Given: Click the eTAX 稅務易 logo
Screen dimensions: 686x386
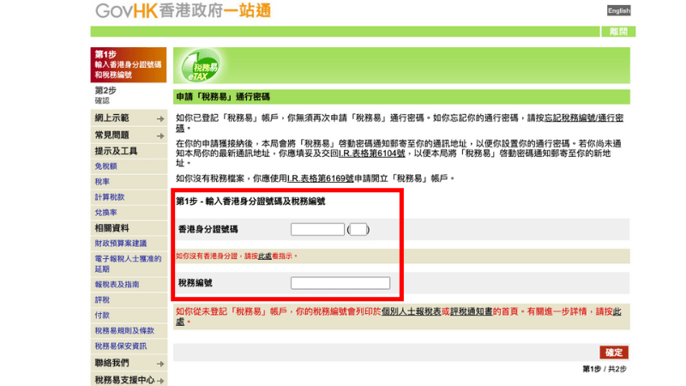Looking at the screenshot, I should click(x=201, y=67).
